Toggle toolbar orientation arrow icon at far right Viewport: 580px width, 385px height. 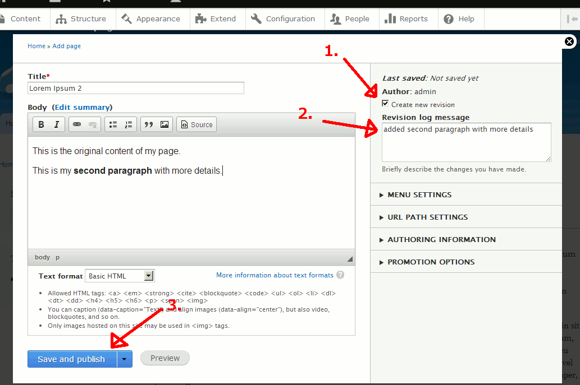click(x=572, y=19)
